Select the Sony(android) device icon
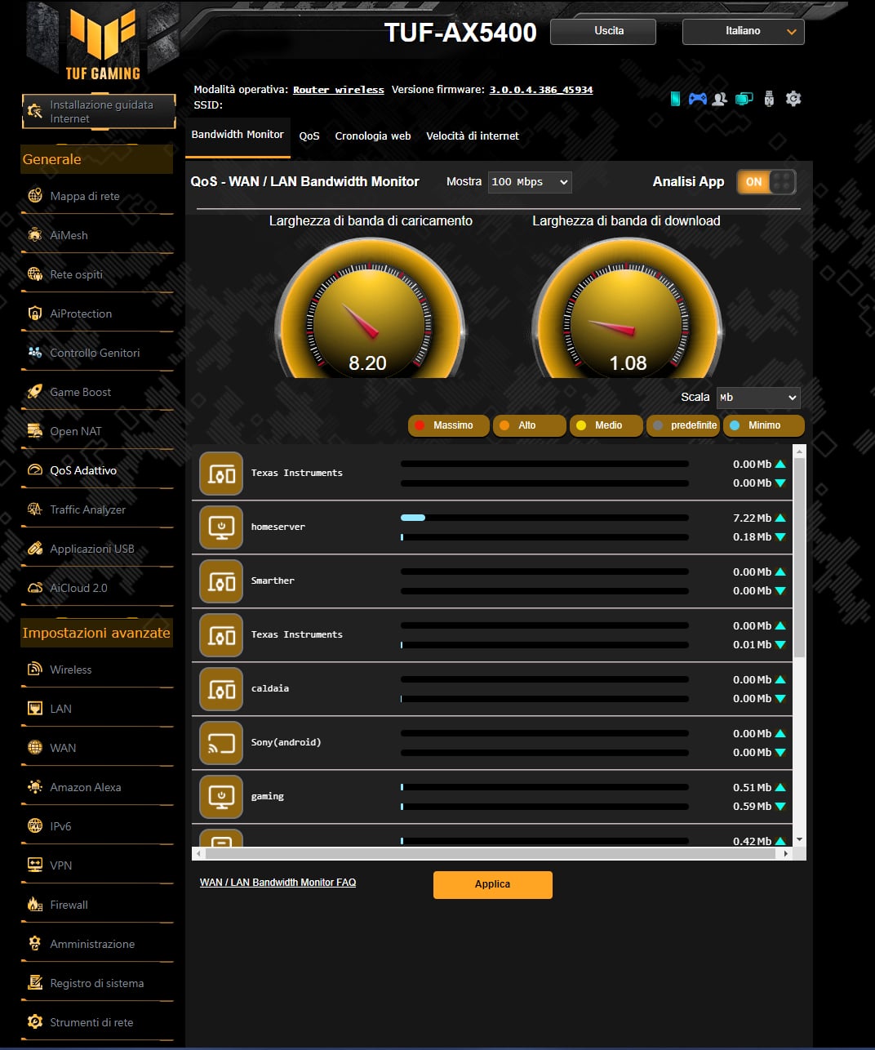The width and height of the screenshot is (875, 1050). tap(221, 742)
